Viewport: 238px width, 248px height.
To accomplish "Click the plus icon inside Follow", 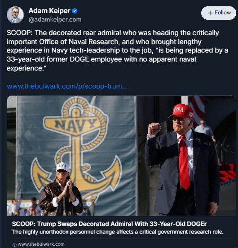I will pyautogui.click(x=210, y=13).
